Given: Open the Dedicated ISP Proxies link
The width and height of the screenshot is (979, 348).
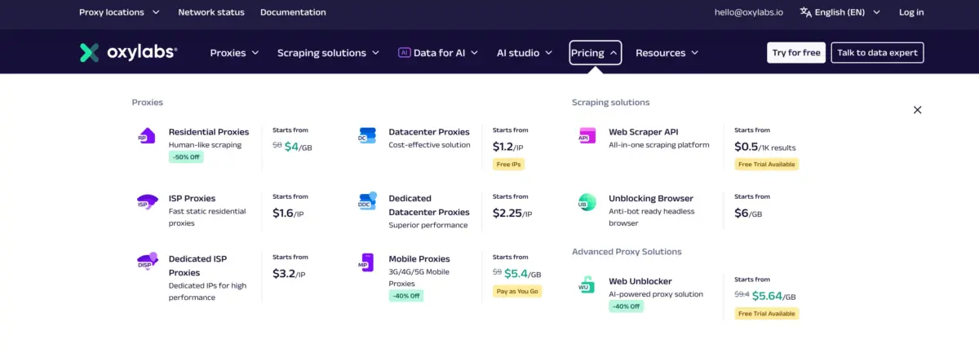Looking at the screenshot, I should click(197, 266).
